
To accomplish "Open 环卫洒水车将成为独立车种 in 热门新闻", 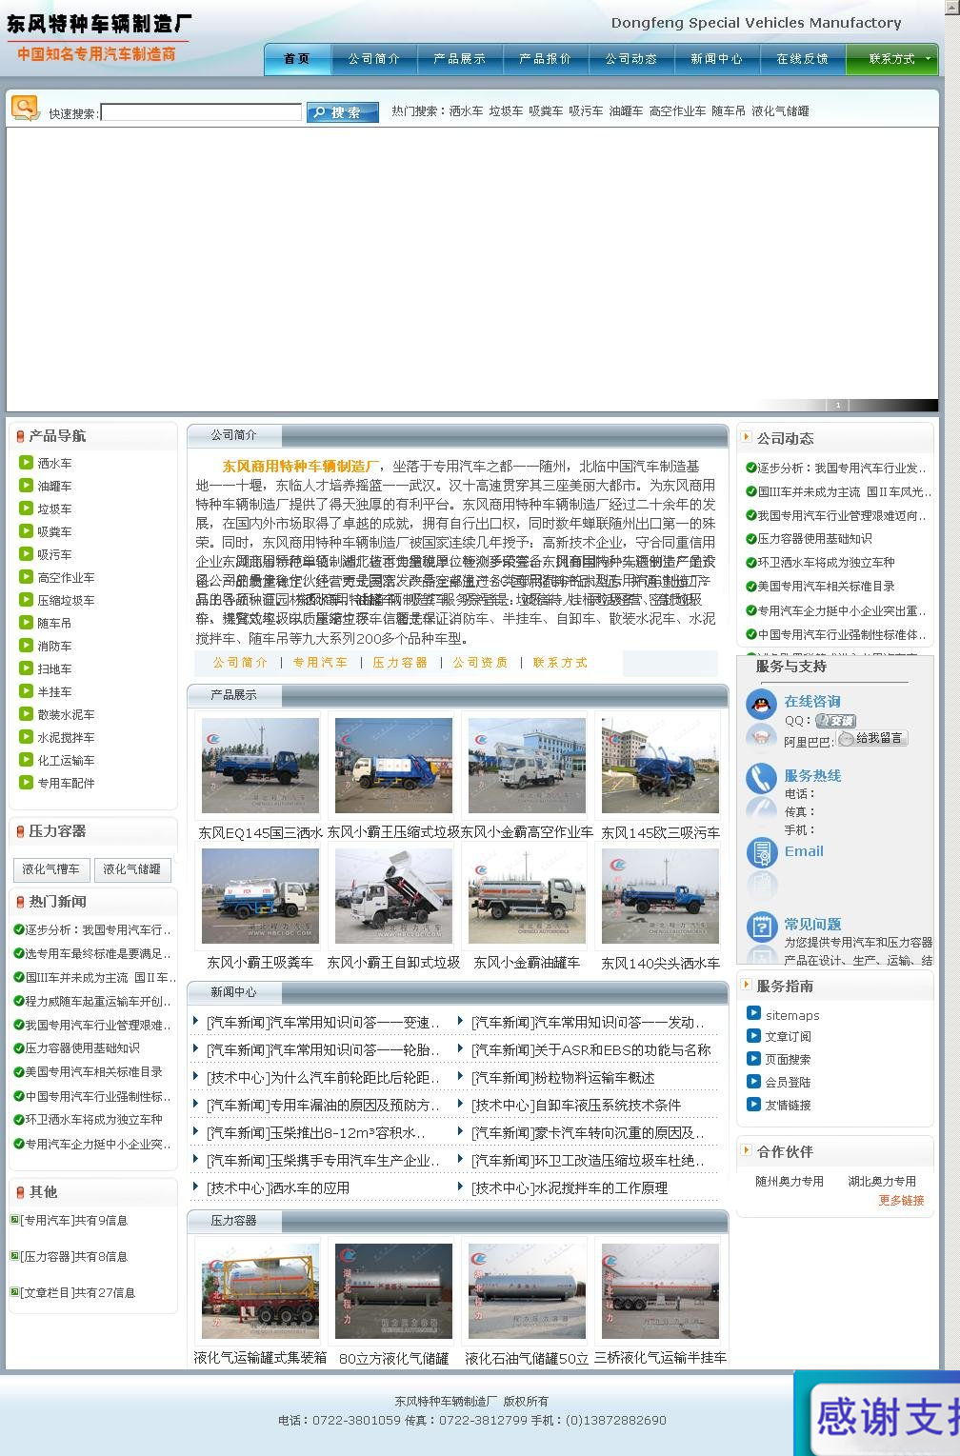I will coord(93,1120).
